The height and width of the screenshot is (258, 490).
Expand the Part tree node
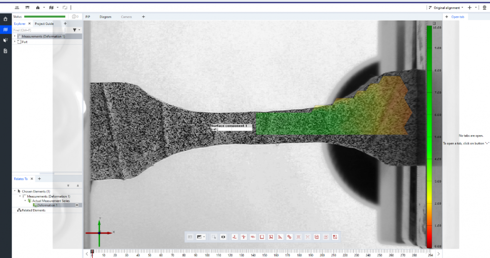click(x=15, y=42)
